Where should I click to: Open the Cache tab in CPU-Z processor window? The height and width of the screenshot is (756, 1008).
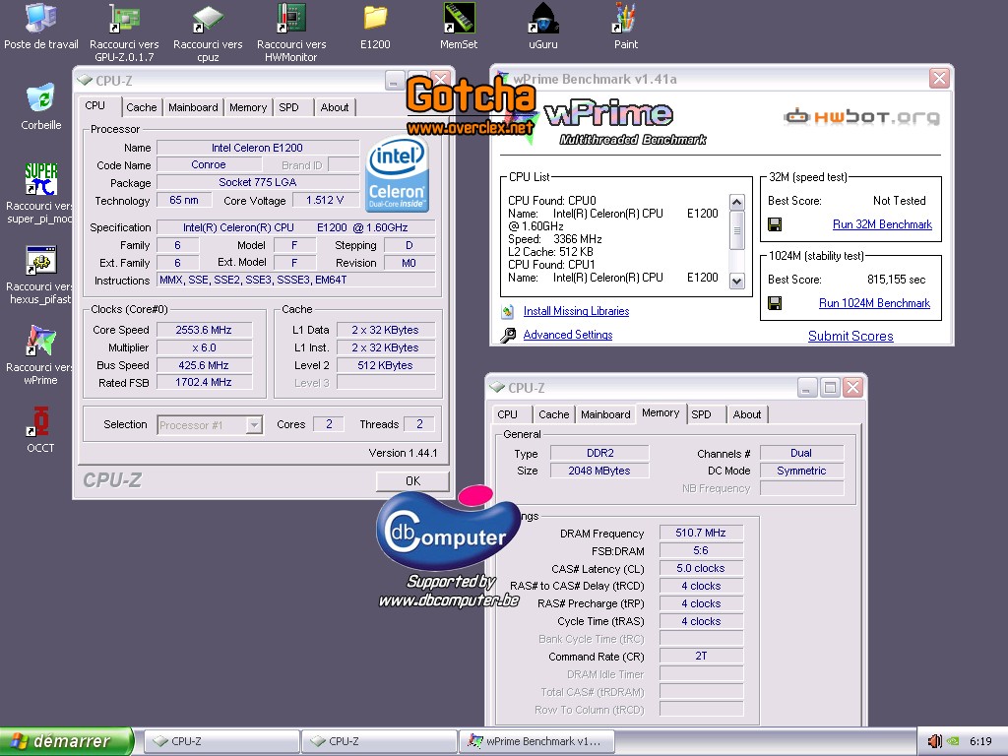[142, 107]
